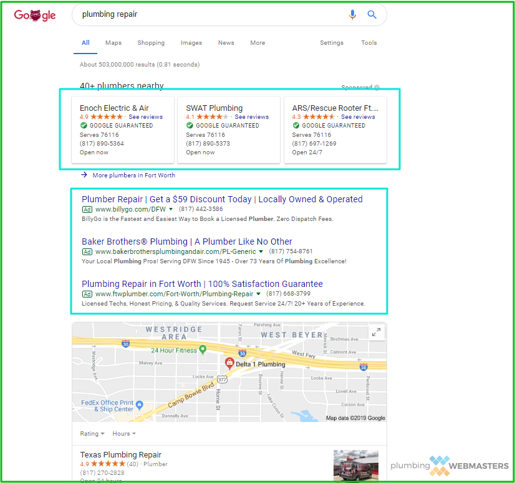The width and height of the screenshot is (515, 483).
Task: Open the Texas Plumbing Repair listing
Action: (120, 454)
